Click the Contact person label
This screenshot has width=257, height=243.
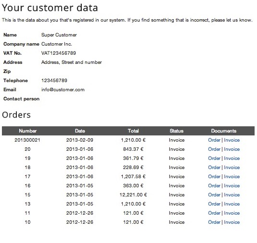[x=21, y=99]
